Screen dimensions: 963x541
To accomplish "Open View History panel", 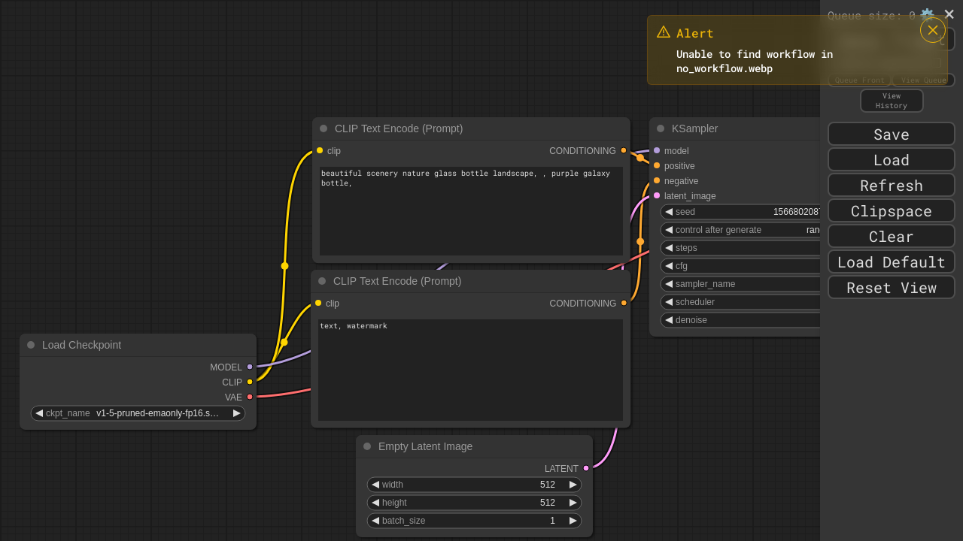I will pos(891,101).
